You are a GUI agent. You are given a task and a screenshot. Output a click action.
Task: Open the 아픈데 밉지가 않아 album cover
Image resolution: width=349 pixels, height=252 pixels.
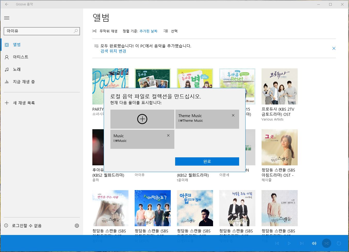pyautogui.click(x=195, y=208)
